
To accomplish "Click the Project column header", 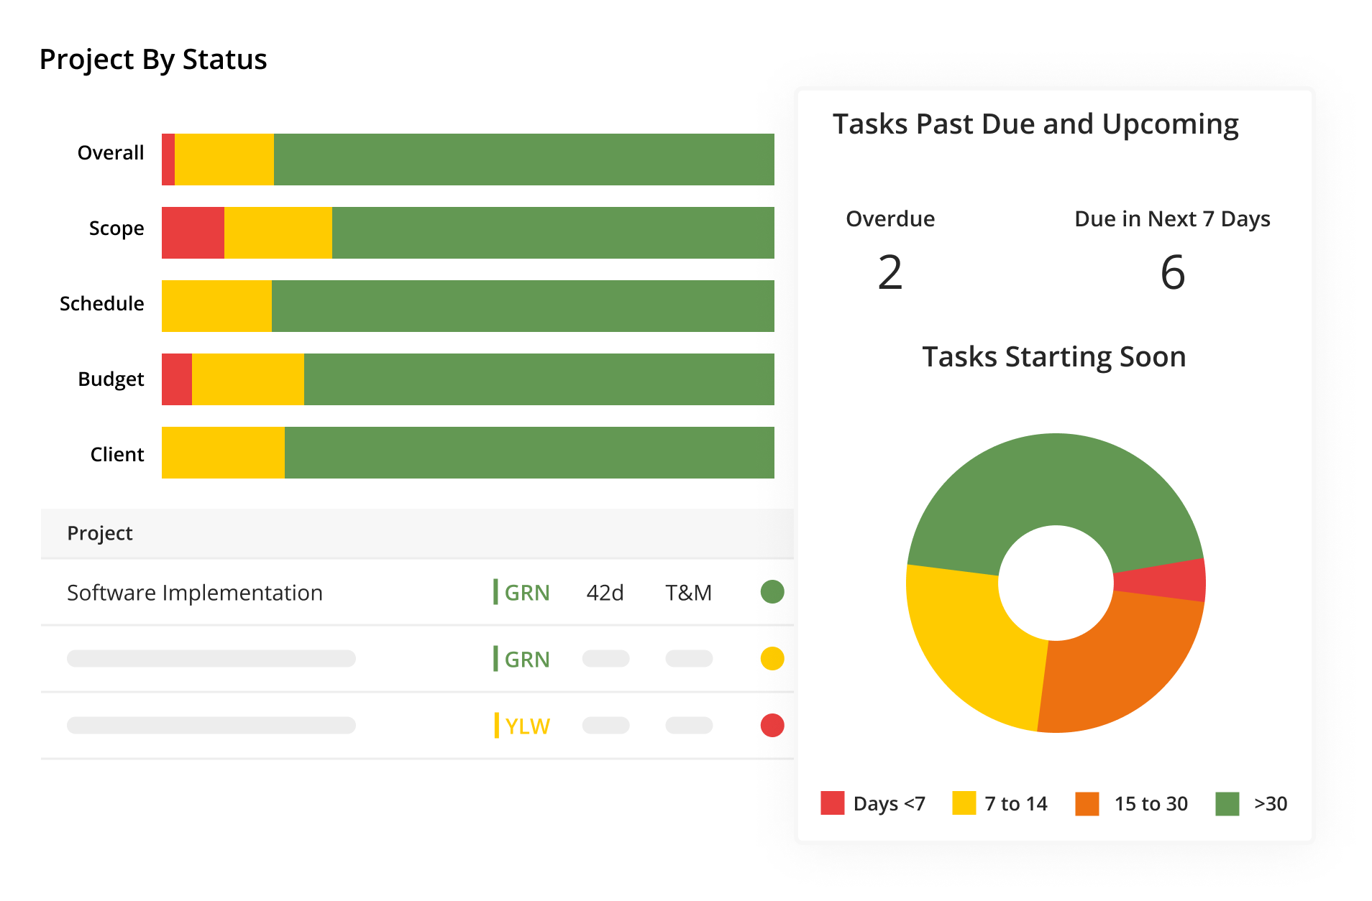I will pyautogui.click(x=100, y=533).
